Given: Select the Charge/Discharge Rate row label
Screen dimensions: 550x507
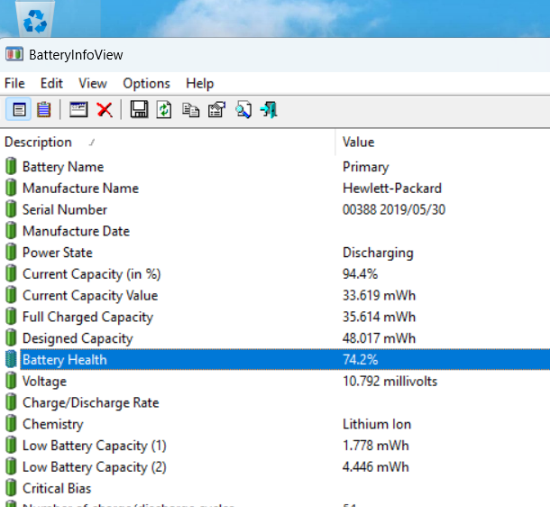Looking at the screenshot, I should (x=91, y=402).
